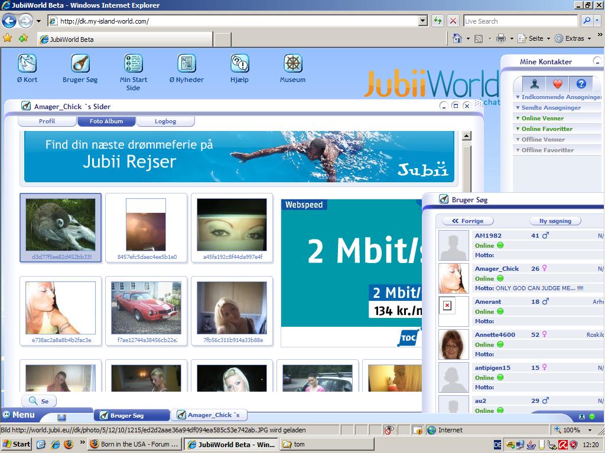
Task: Click the Bruger Søg magnifier icon
Action: point(80,63)
